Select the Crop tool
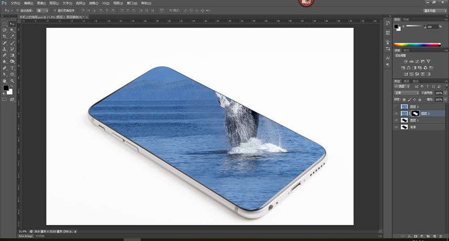The image size is (449, 241). pyautogui.click(x=5, y=36)
